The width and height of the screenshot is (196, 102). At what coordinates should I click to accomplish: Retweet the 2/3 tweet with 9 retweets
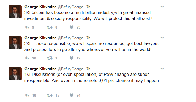(x=50, y=58)
